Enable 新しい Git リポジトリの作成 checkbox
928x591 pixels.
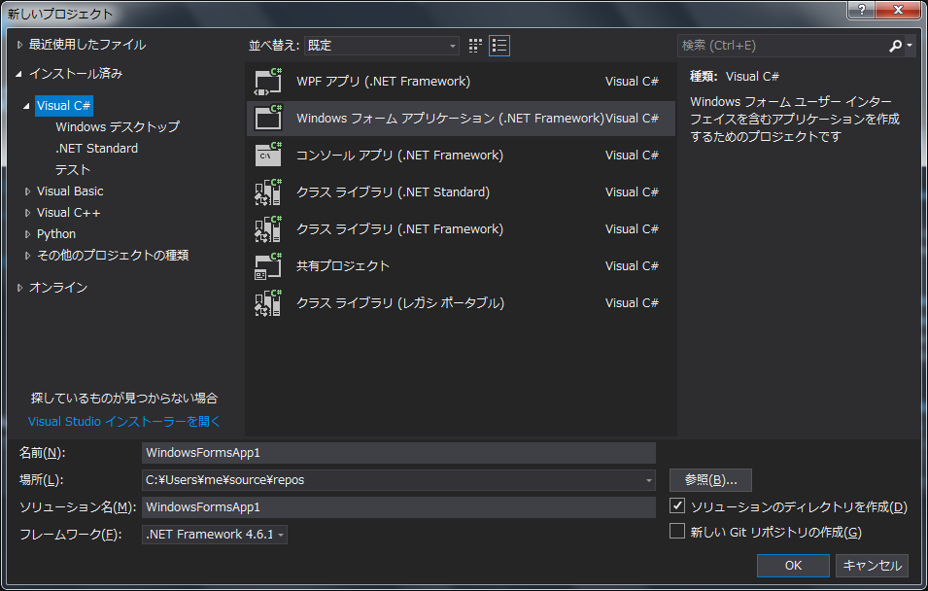click(x=677, y=531)
